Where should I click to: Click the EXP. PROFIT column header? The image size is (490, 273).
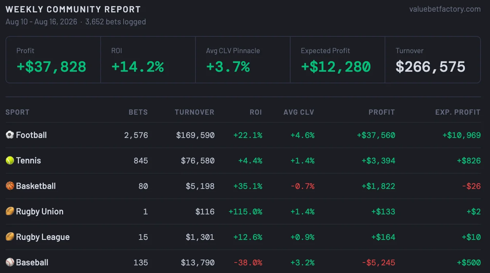[x=458, y=112]
